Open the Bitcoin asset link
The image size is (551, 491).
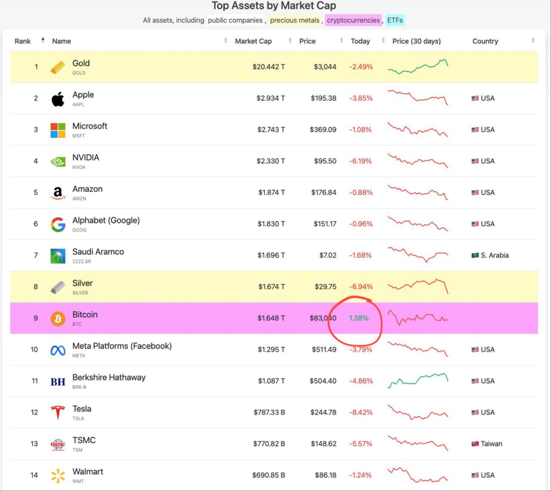[x=85, y=315]
